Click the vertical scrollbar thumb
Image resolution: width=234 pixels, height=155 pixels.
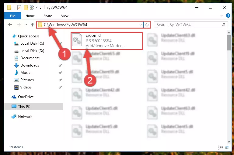point(229,43)
